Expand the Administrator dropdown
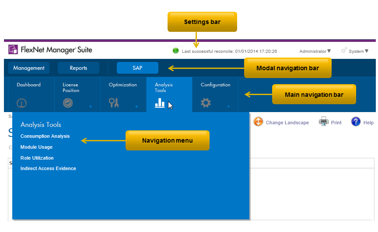The width and height of the screenshot is (378, 232). click(x=315, y=51)
